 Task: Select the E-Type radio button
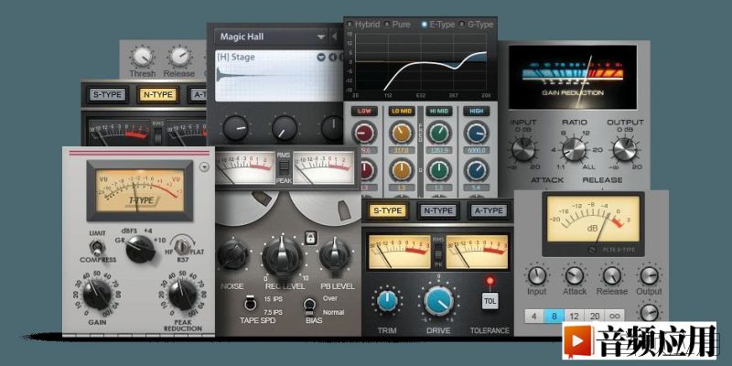(x=424, y=25)
